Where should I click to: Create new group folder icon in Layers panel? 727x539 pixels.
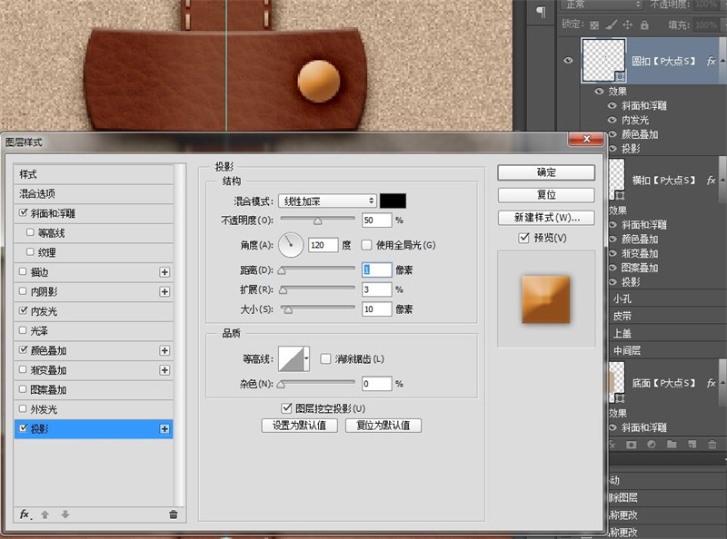pos(672,445)
